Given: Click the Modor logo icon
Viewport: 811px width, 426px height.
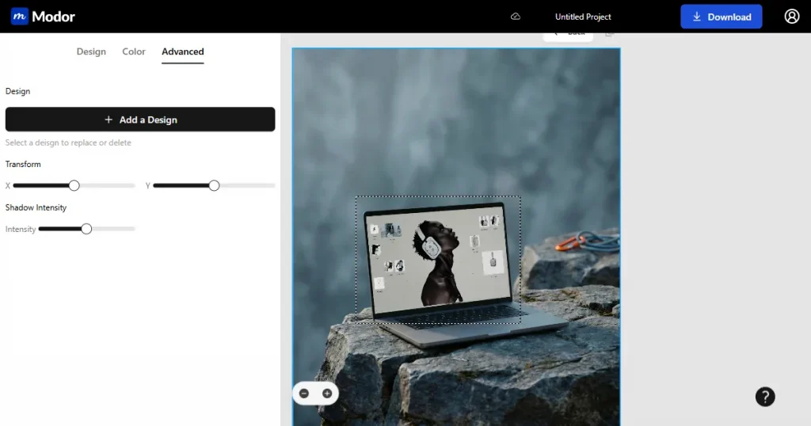Looking at the screenshot, I should click(x=20, y=17).
